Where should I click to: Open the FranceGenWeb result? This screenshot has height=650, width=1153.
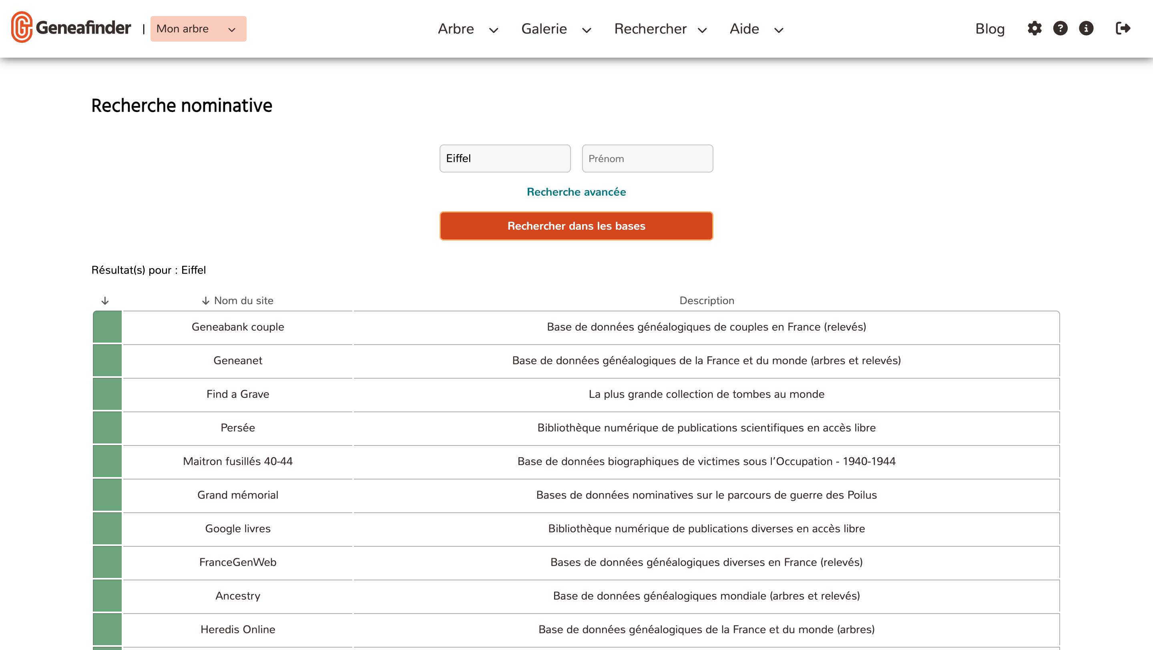[x=238, y=562]
